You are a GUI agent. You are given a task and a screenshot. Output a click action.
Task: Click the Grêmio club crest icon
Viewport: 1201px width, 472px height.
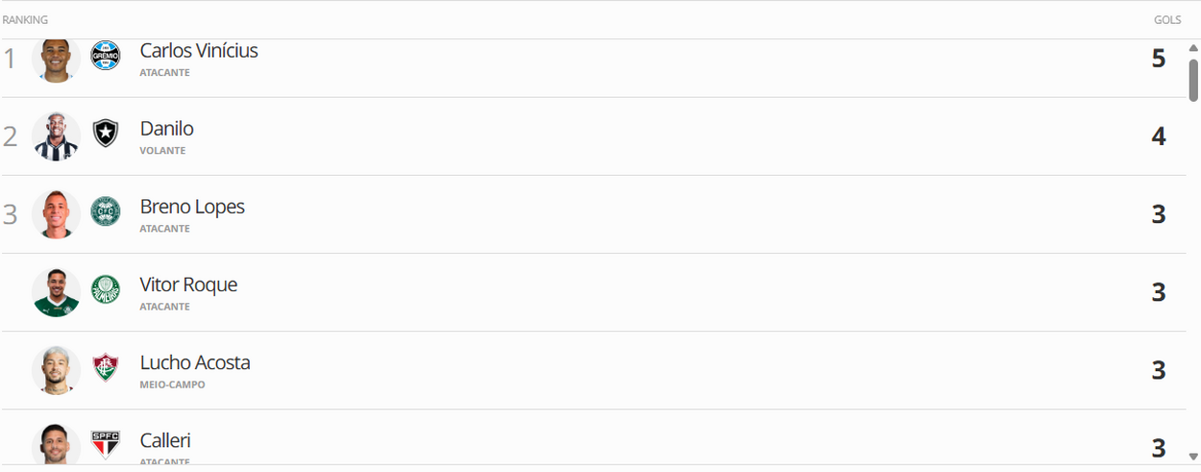click(x=105, y=56)
